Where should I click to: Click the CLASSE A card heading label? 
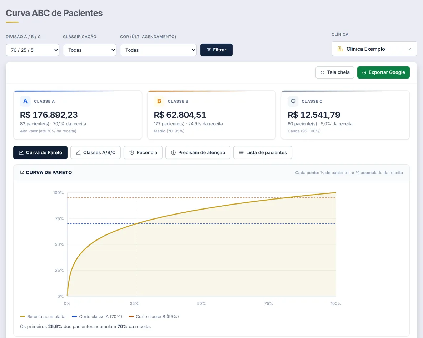tap(44, 101)
